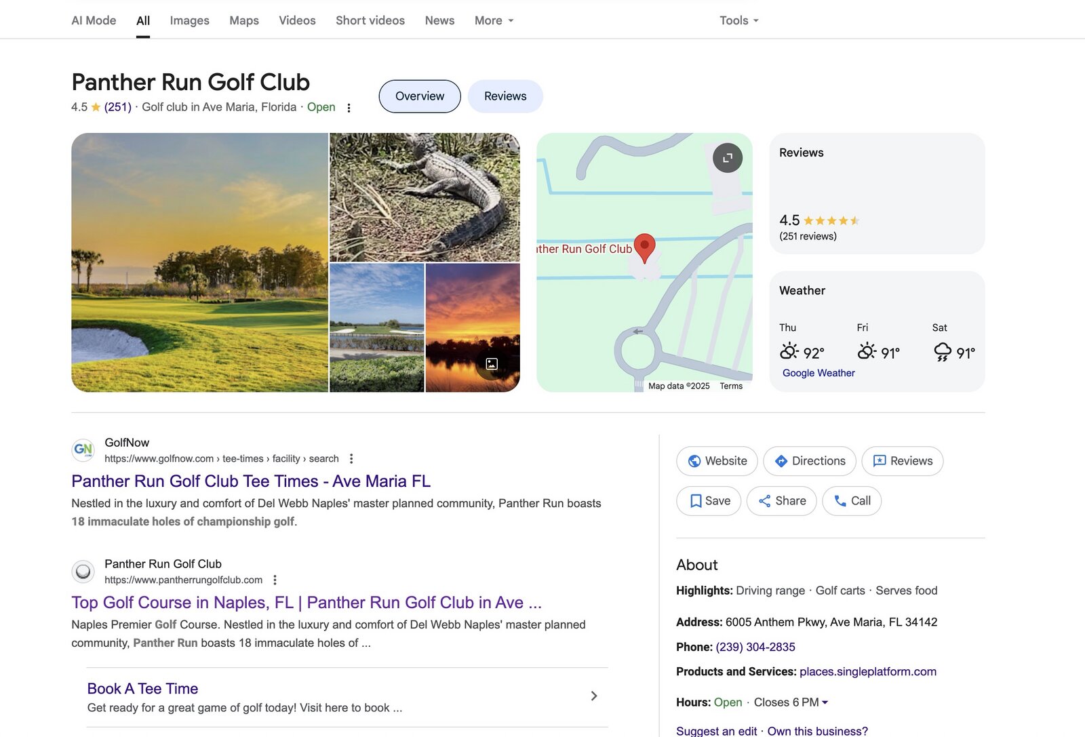Open Panther Run Golf Club Tee Times link
The image size is (1085, 737).
[251, 481]
